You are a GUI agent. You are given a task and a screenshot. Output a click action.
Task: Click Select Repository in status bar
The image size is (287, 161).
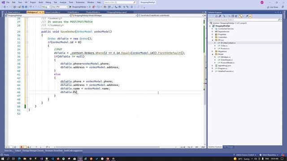(269, 155)
